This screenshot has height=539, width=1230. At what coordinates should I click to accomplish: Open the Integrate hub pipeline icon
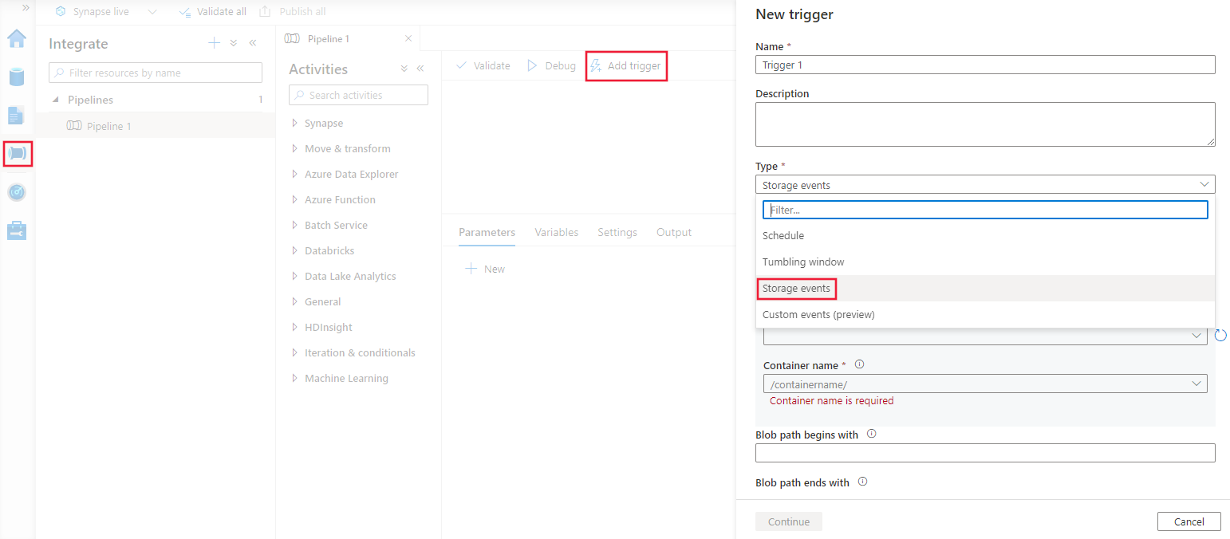(18, 153)
